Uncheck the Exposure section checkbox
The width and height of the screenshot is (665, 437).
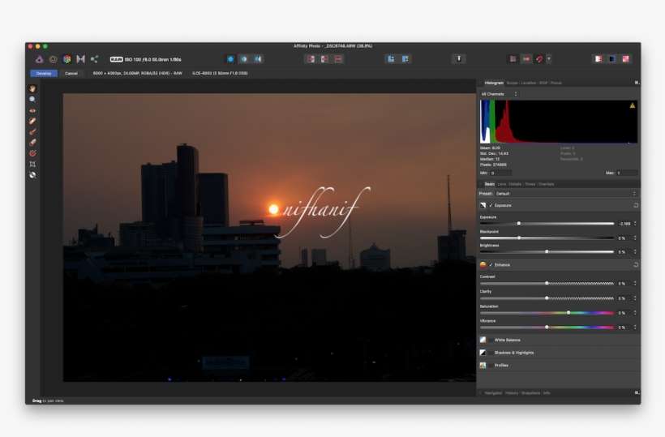click(x=491, y=205)
